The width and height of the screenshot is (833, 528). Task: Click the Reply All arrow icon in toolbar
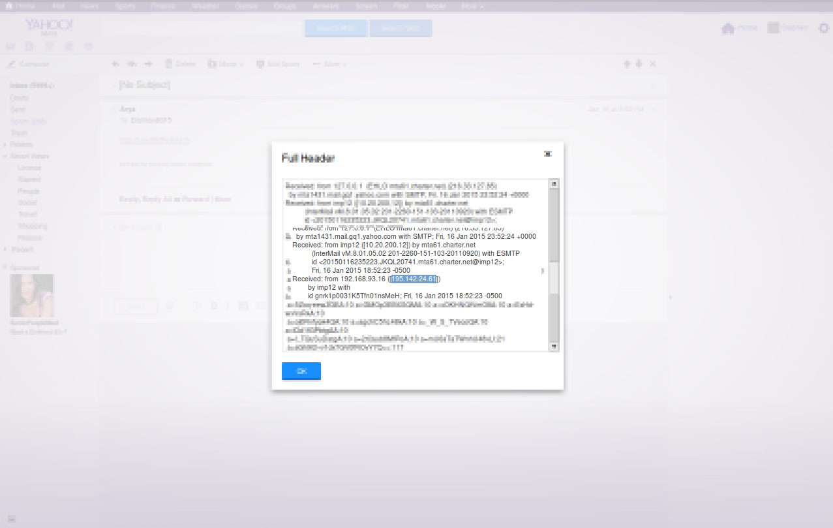pos(131,64)
